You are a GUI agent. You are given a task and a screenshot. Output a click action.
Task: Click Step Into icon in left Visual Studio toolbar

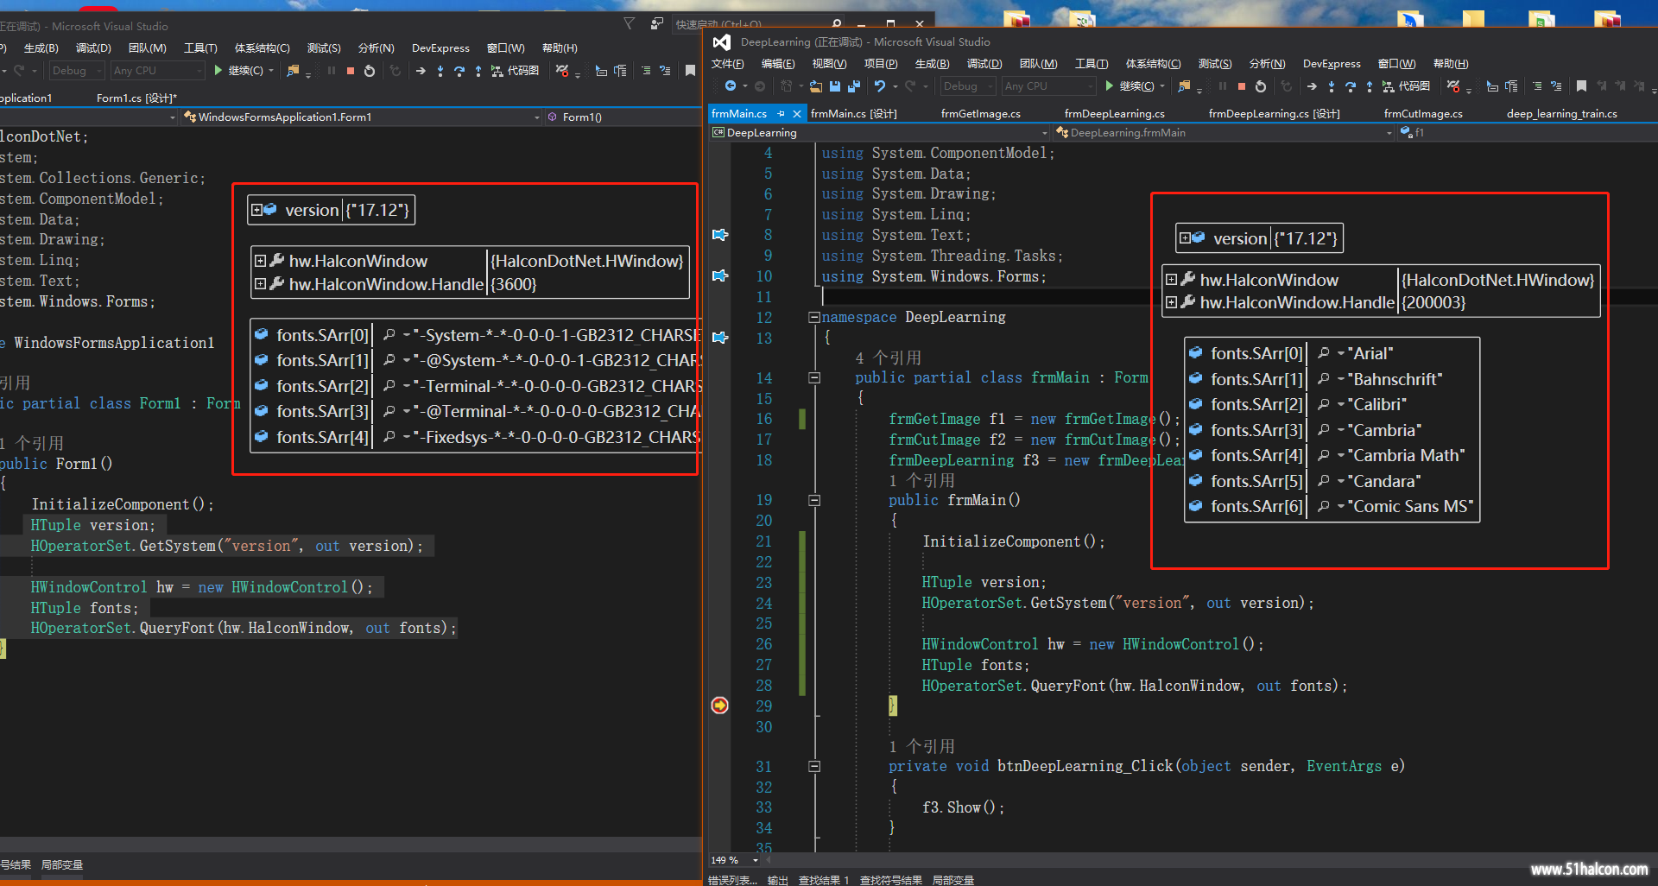pyautogui.click(x=440, y=71)
